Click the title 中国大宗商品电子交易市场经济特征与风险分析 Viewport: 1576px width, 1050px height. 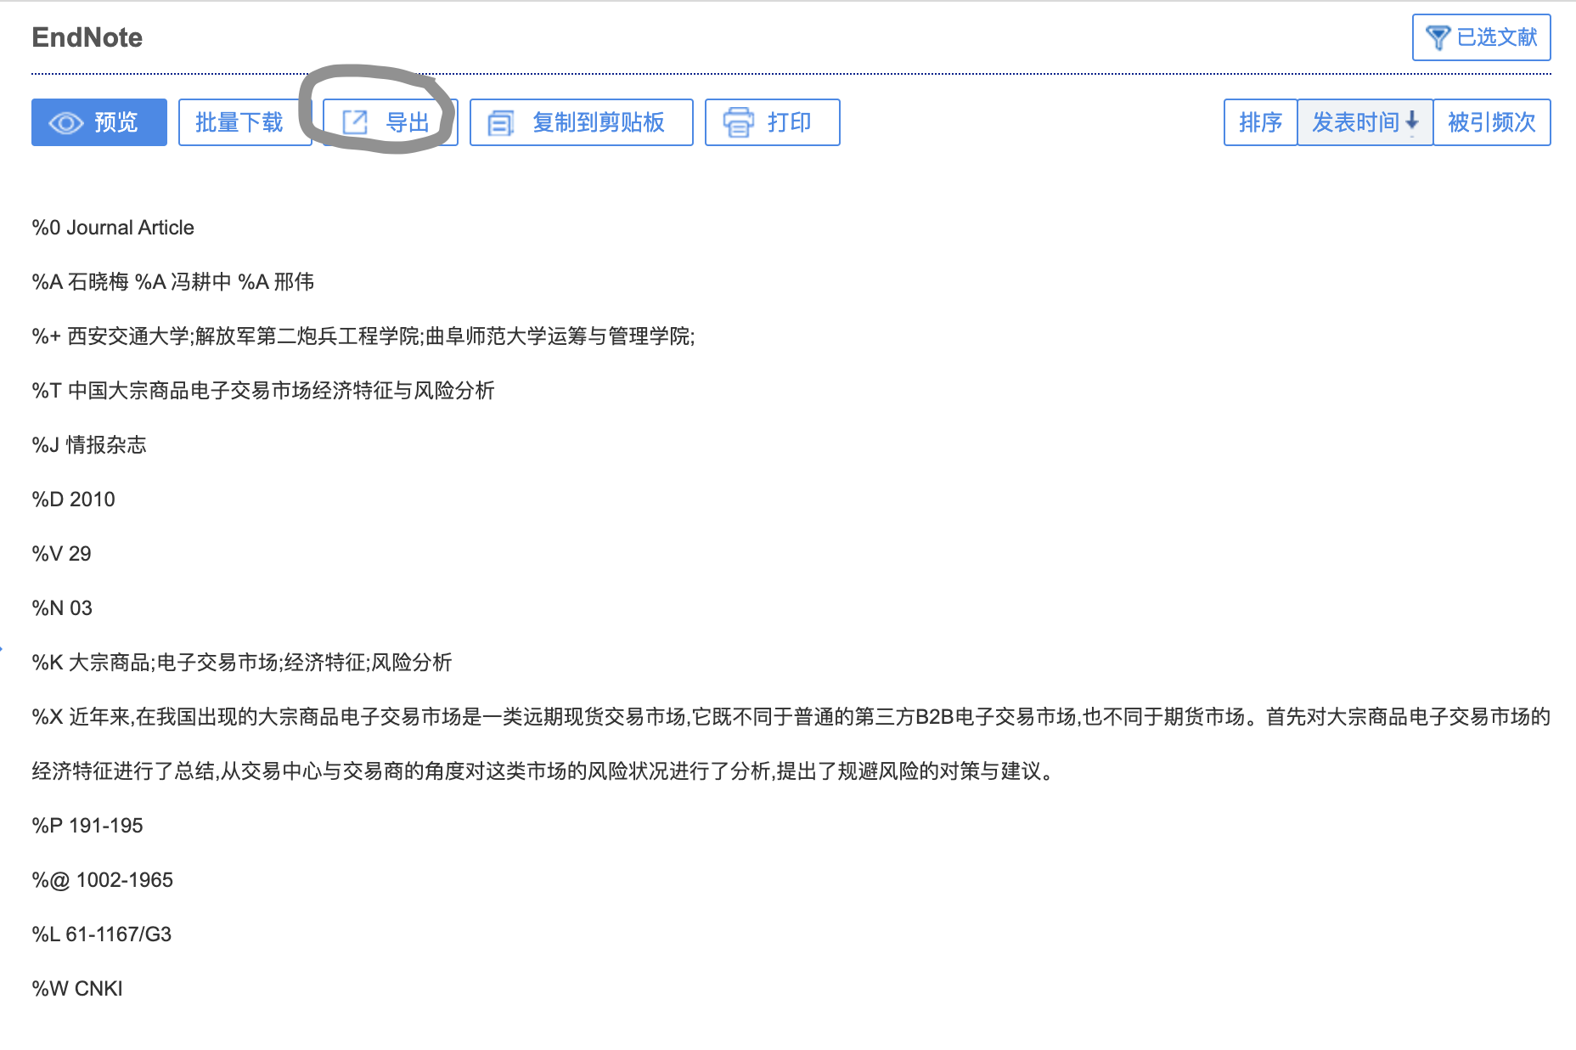point(281,391)
